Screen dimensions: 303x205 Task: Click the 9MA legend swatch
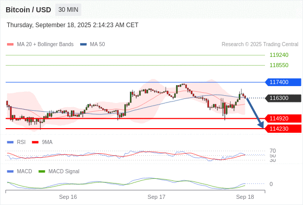[x=35, y=142]
